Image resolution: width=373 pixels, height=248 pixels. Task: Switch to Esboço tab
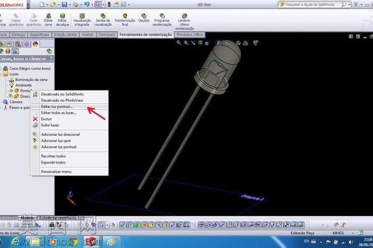[19, 35]
